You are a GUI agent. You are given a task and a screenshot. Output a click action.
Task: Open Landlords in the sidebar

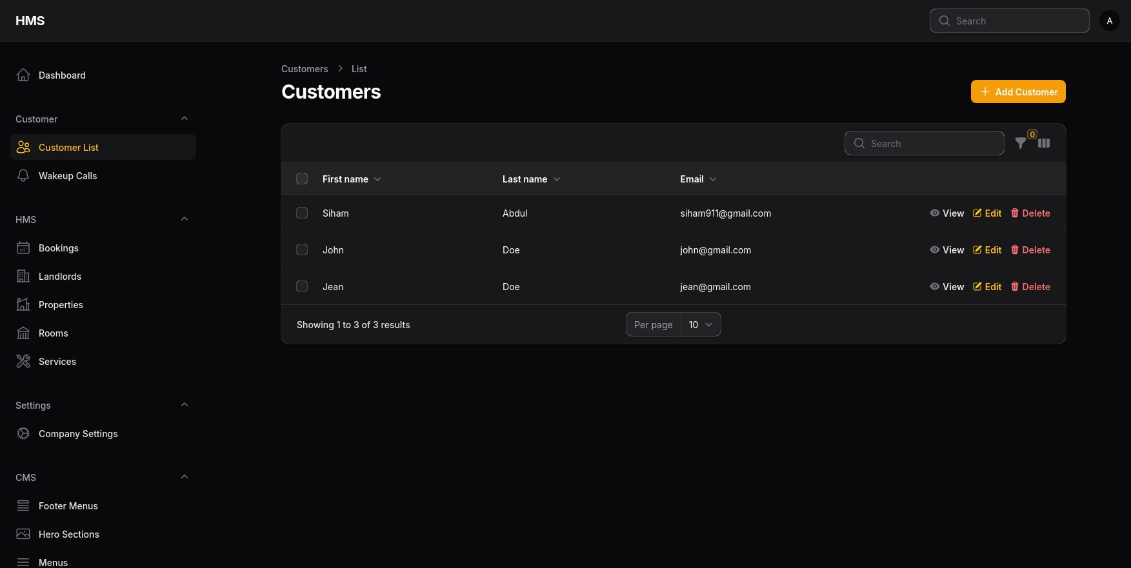pyautogui.click(x=59, y=277)
